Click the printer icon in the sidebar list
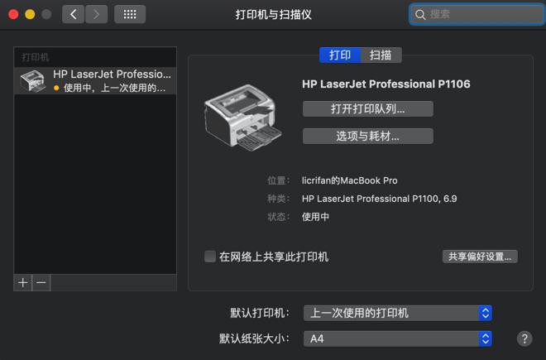 coord(33,80)
